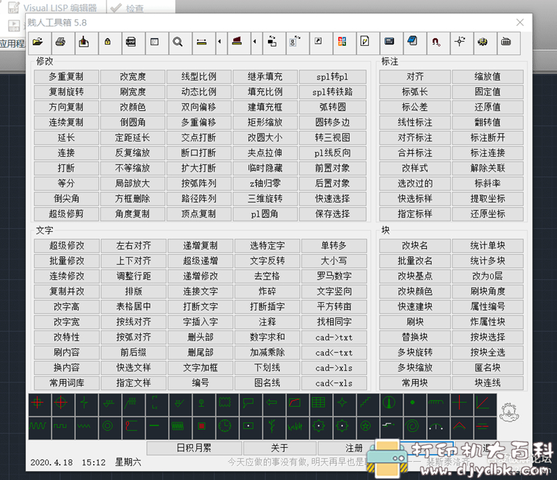The height and width of the screenshot is (480, 557).
Task: Select the star-in-circle icon
Action: pyautogui.click(x=368, y=428)
